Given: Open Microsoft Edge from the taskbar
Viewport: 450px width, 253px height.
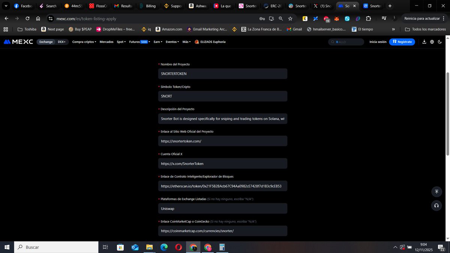Looking at the screenshot, I should click(164, 247).
